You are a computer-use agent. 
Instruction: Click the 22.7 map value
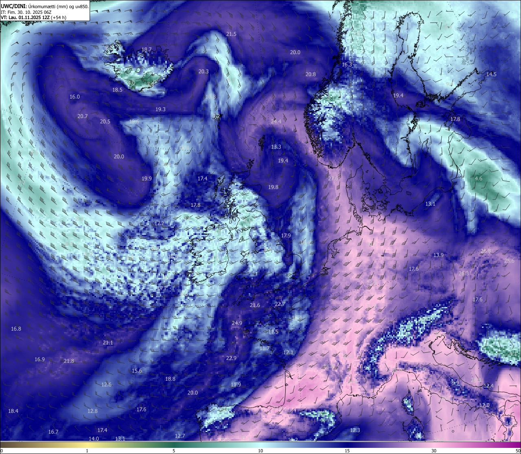[280, 304]
